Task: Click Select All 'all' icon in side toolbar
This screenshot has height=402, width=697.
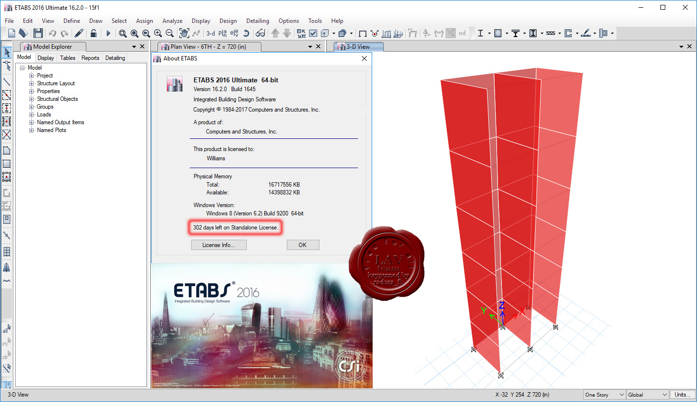Action: pyautogui.click(x=7, y=330)
